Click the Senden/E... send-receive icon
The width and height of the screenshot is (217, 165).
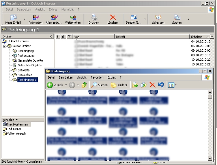133,19
